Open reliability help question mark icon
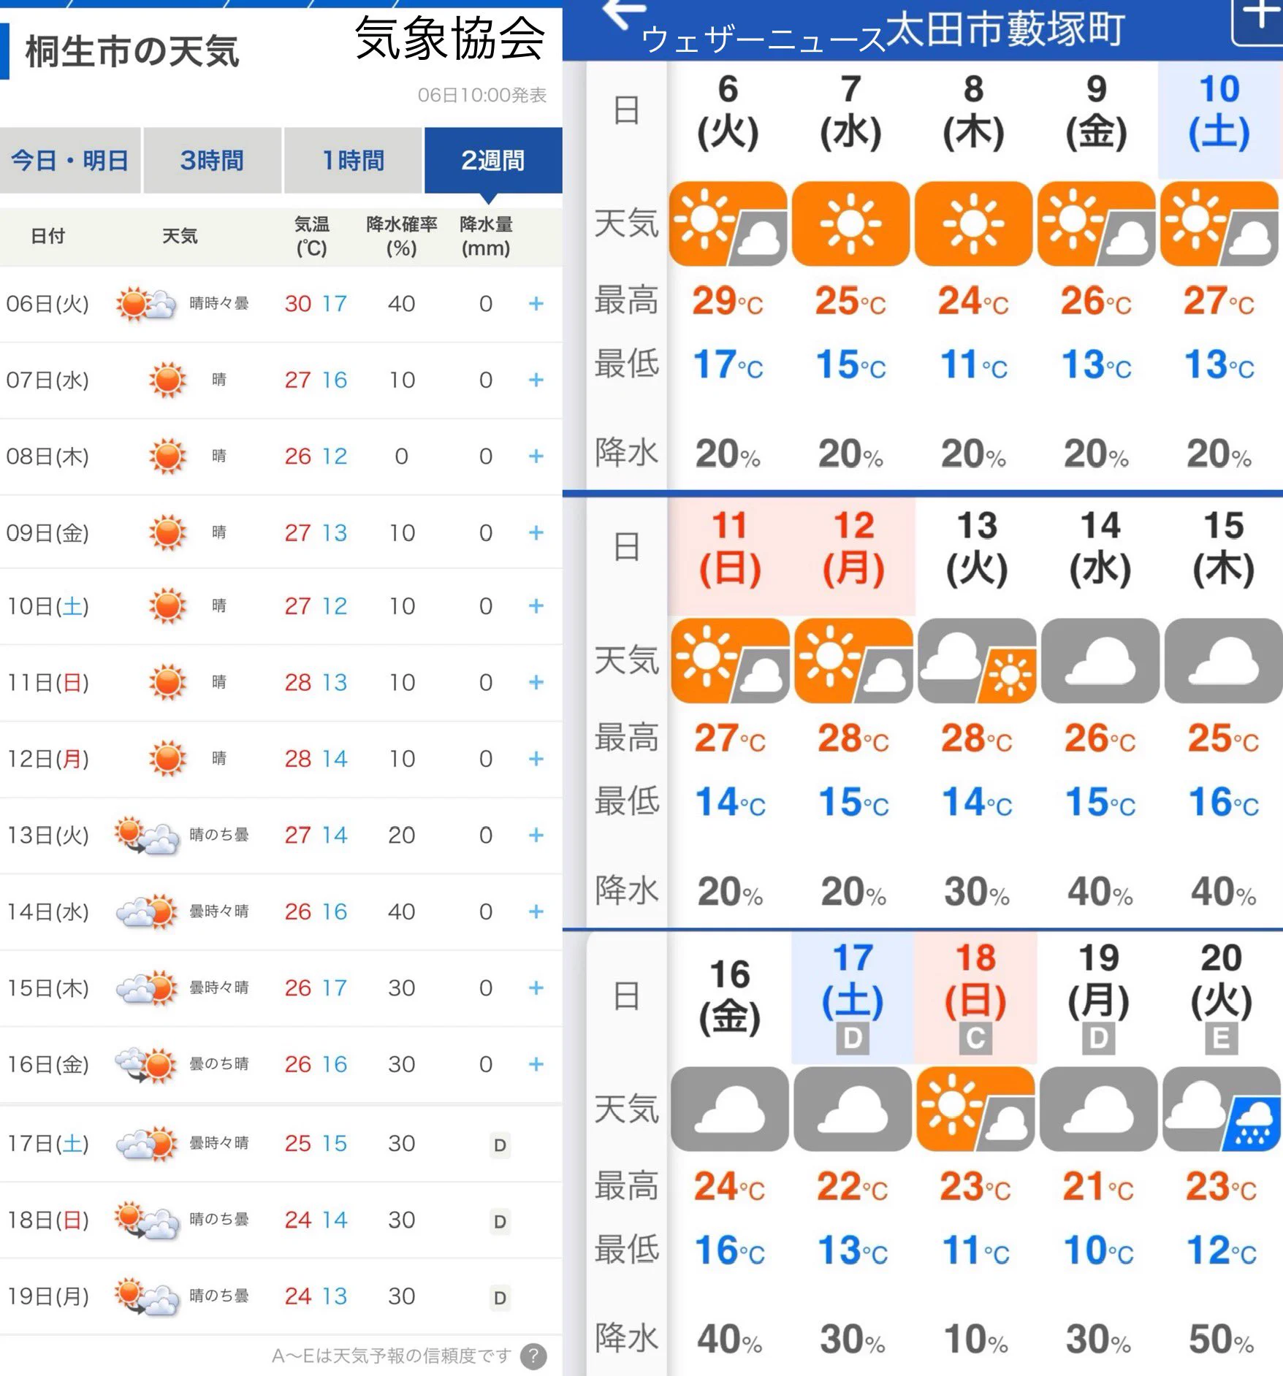Screen dimensions: 1283x1376 pyautogui.click(x=533, y=1356)
